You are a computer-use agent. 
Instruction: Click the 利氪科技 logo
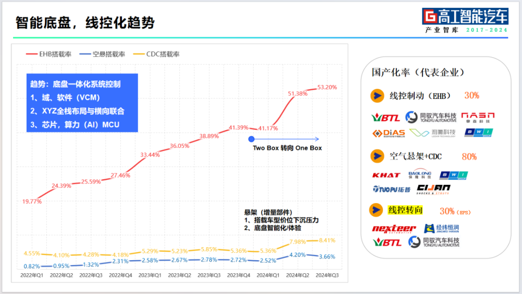[x=433, y=133]
